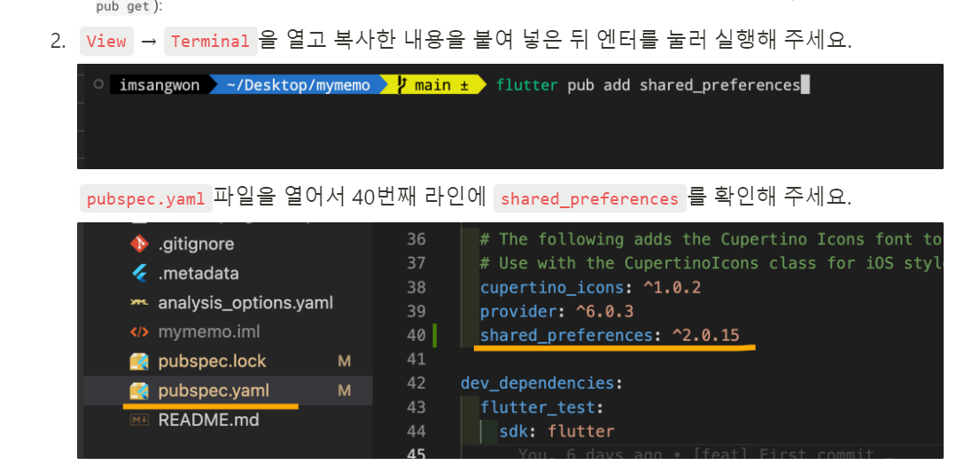Open pubspec.lock in the explorer
964x465 pixels.
pyautogui.click(x=212, y=361)
